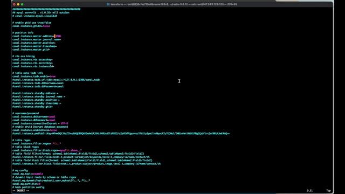Click the '## mysql serverId' comment line
345x194 pixels.
click(41, 12)
